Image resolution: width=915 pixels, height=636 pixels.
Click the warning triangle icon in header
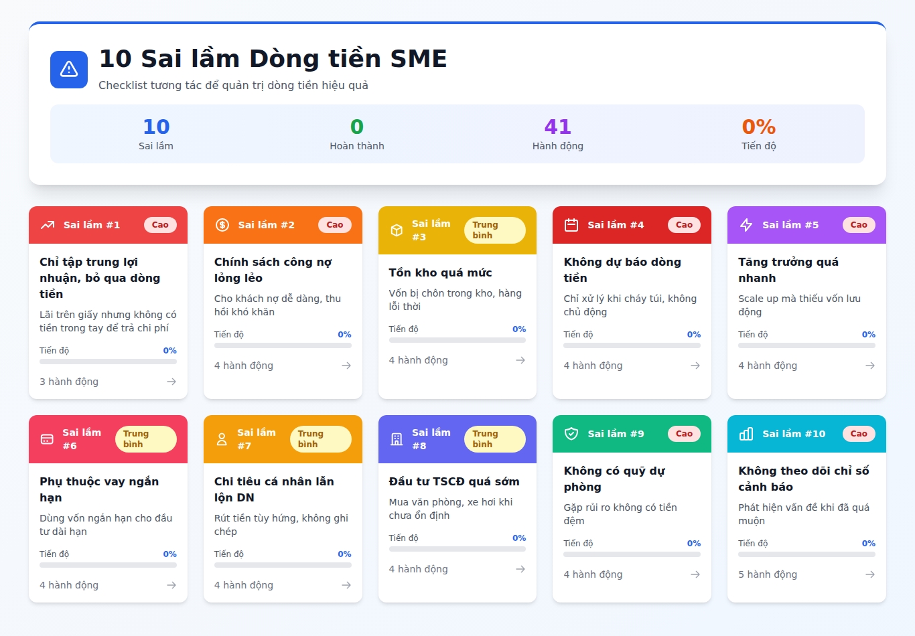(x=69, y=70)
